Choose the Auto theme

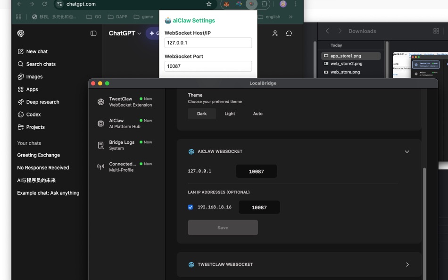click(257, 114)
